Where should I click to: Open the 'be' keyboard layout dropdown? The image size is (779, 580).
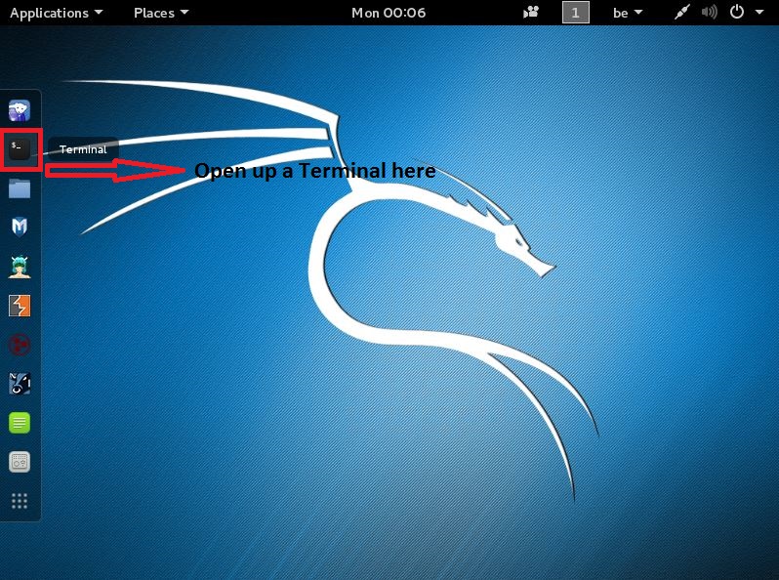pos(628,13)
